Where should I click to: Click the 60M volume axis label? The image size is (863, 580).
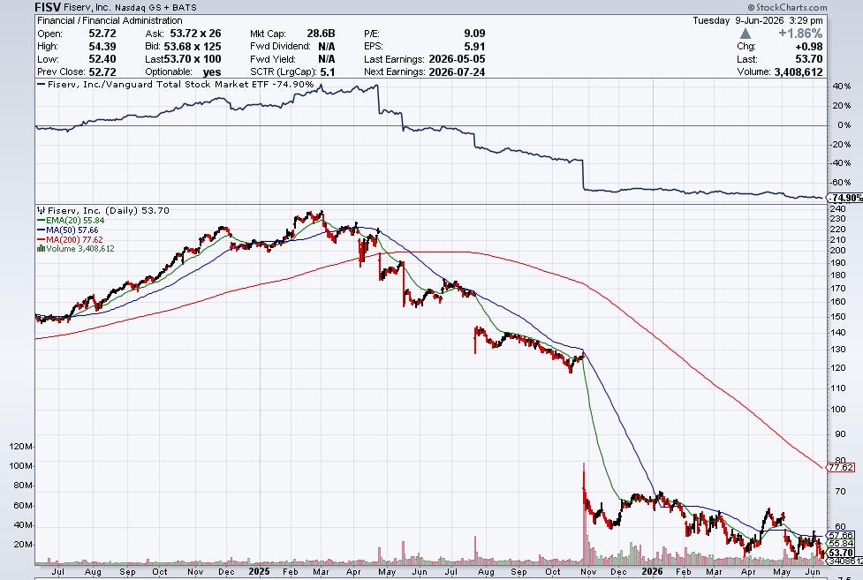(24, 505)
